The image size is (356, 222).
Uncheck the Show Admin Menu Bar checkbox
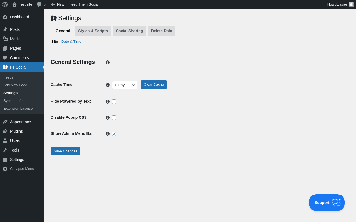pos(114,134)
